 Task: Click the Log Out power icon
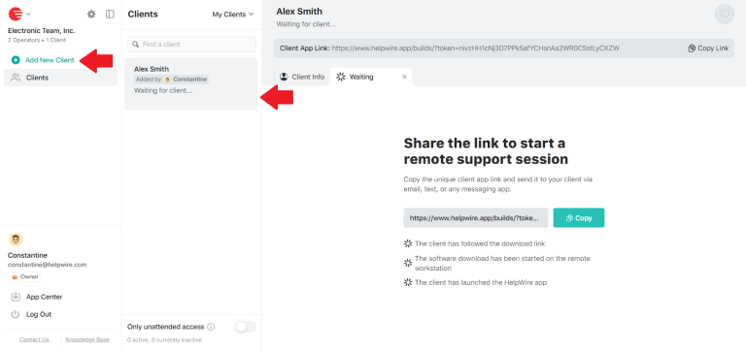tap(16, 314)
